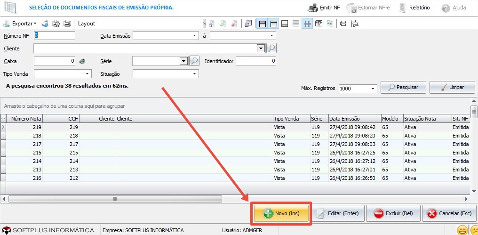Click the Número Nota cell '216'
478x235 pixels.
point(24,178)
